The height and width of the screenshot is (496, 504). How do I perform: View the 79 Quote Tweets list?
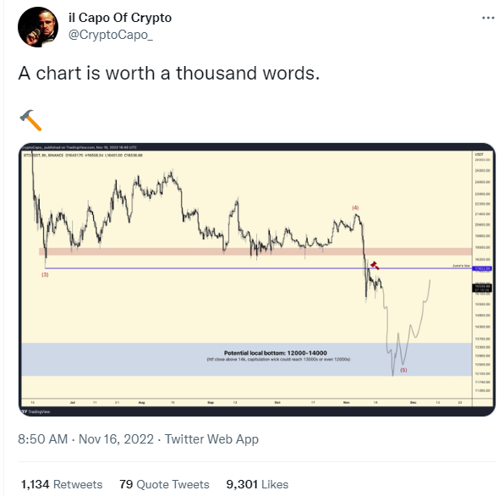click(x=164, y=484)
